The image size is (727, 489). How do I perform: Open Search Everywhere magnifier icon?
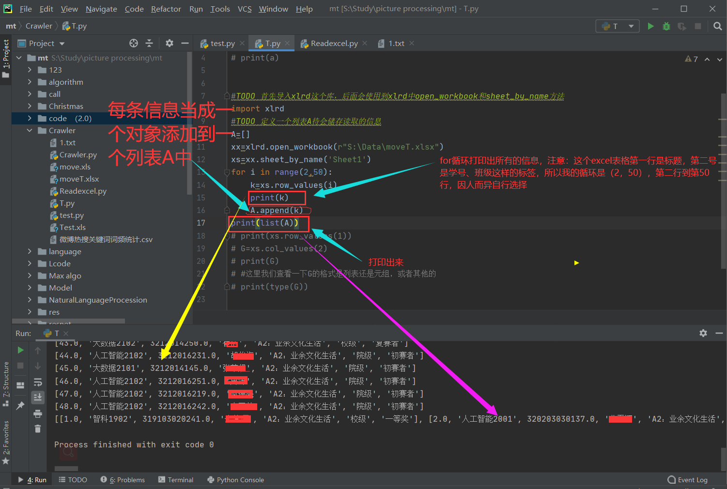pos(717,26)
